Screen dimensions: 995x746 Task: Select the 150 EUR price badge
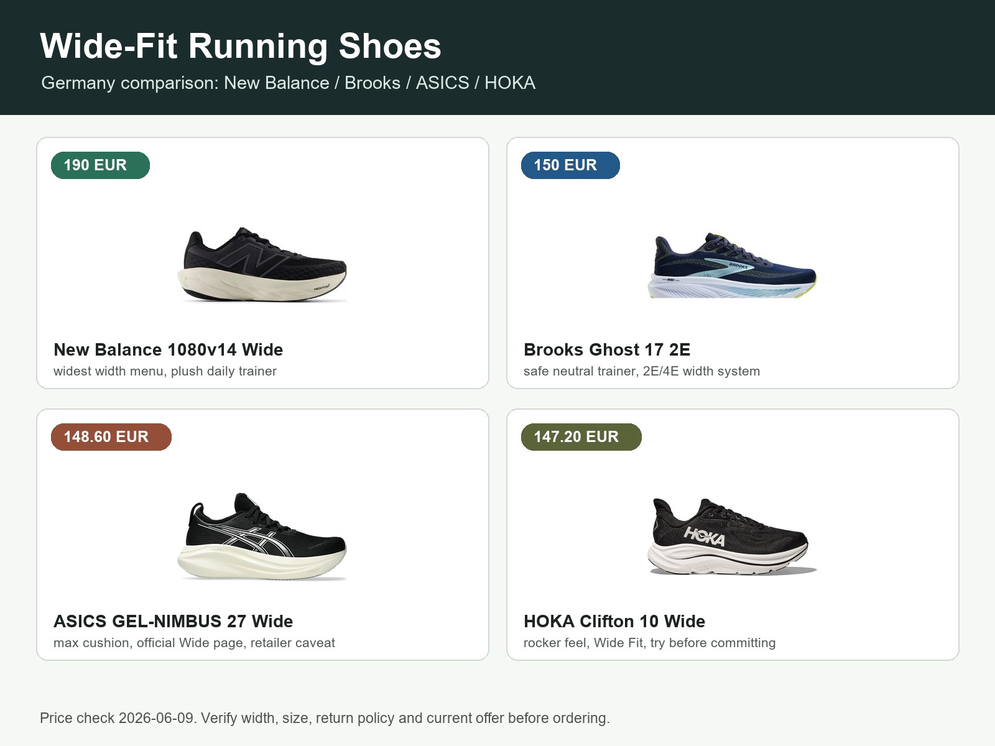(x=570, y=165)
